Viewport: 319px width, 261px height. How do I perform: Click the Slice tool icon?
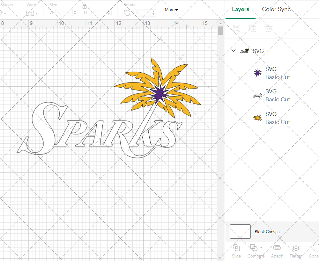(236, 248)
